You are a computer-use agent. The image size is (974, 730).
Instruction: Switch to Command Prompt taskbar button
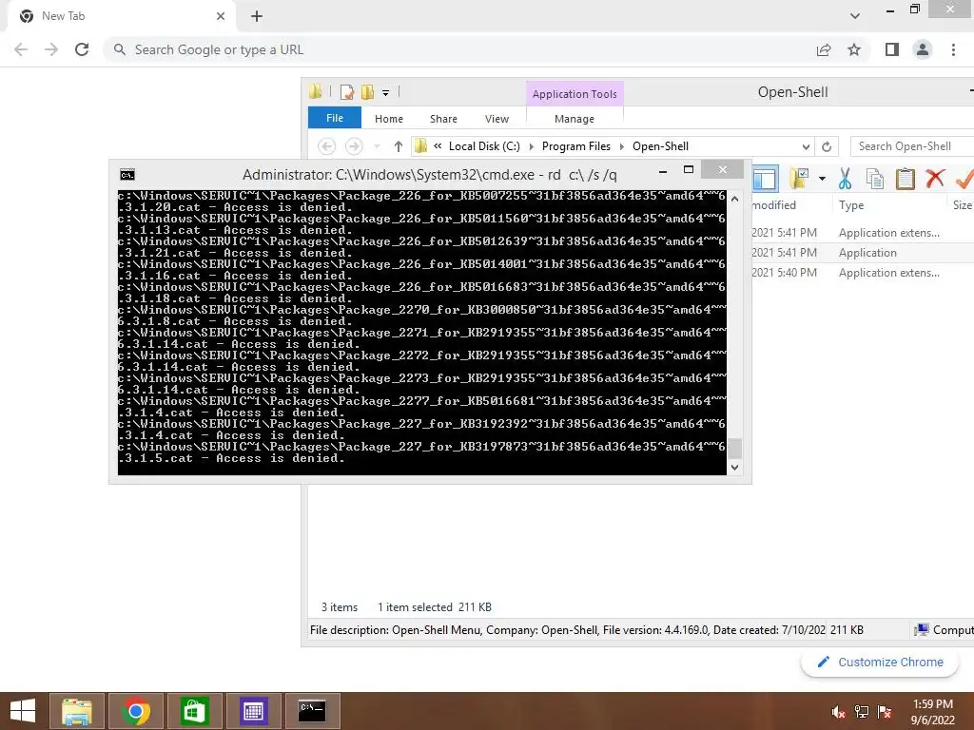[x=312, y=711]
